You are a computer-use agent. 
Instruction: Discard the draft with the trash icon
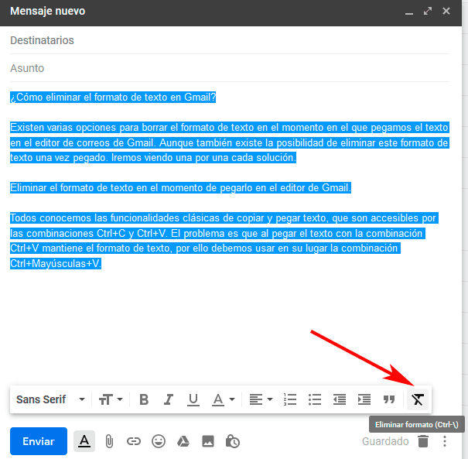coord(423,441)
